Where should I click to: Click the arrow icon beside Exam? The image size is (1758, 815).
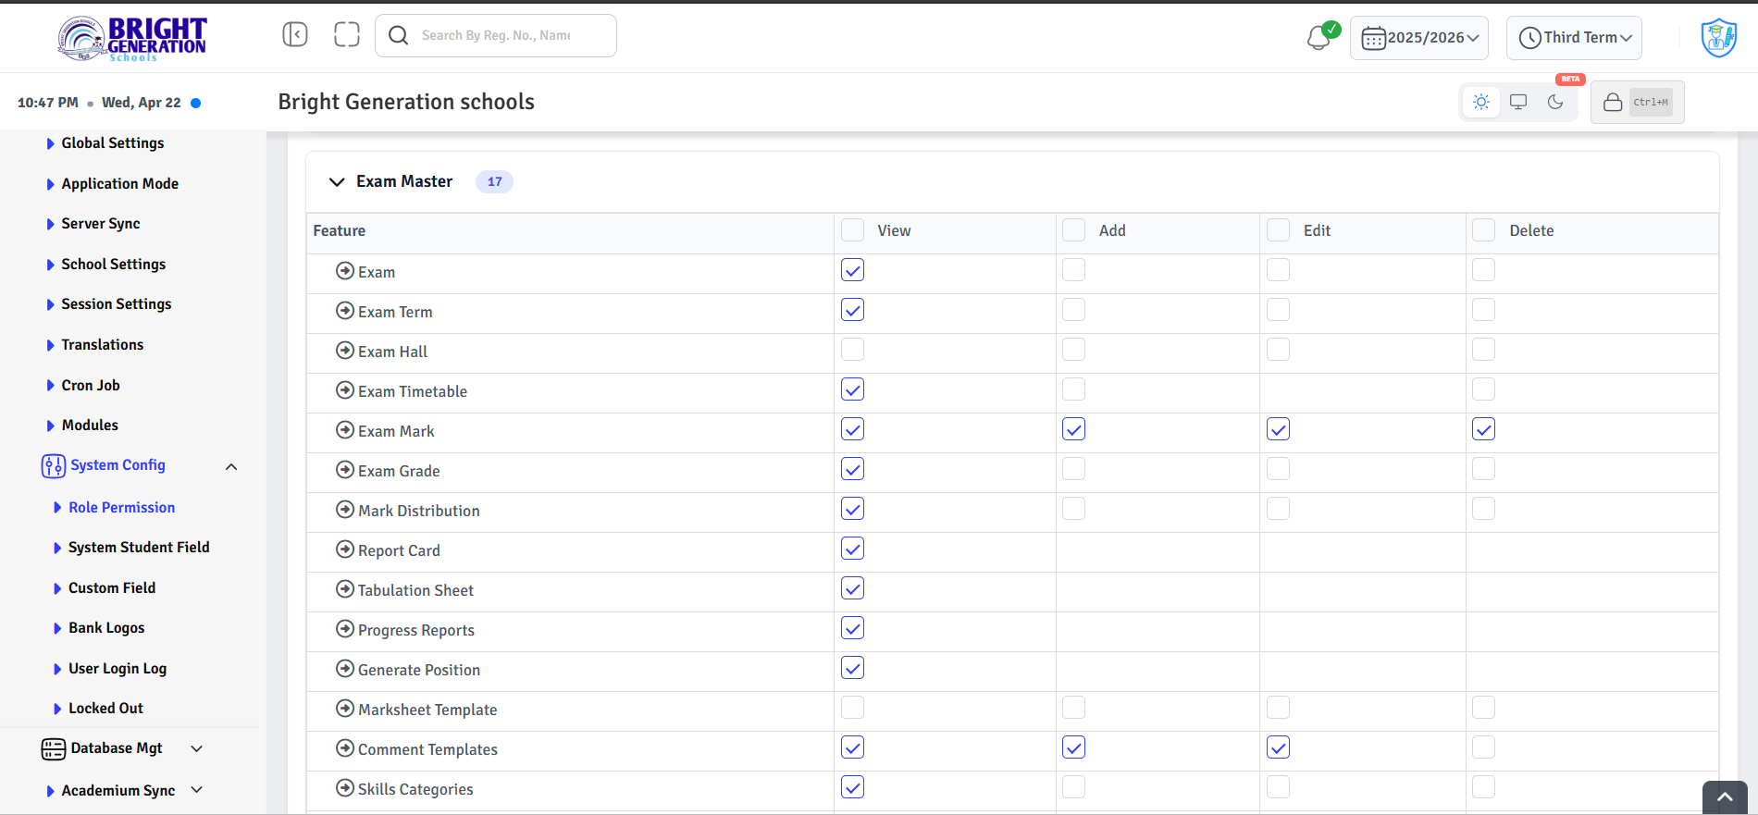point(345,270)
